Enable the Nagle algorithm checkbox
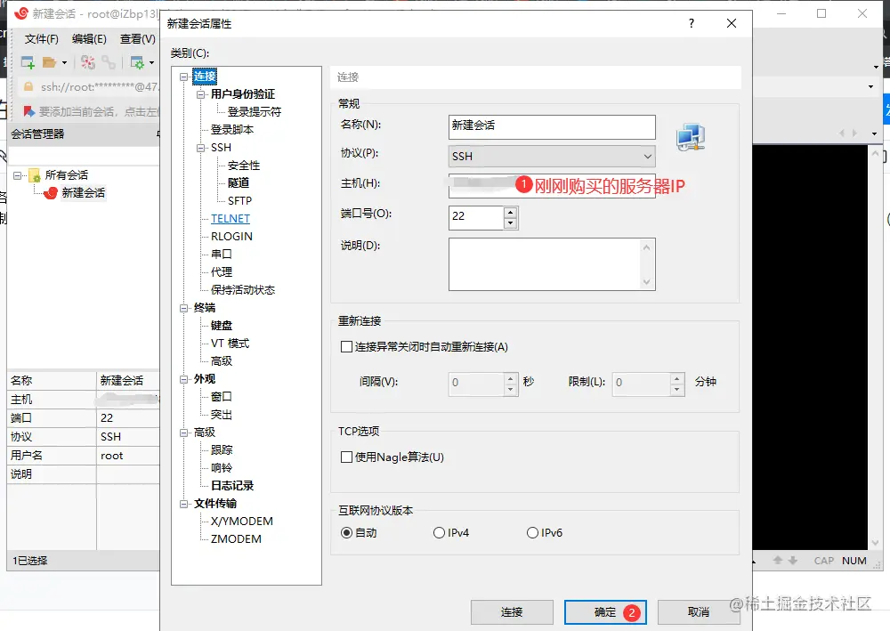Screen dimensions: 890x631 tap(346, 457)
